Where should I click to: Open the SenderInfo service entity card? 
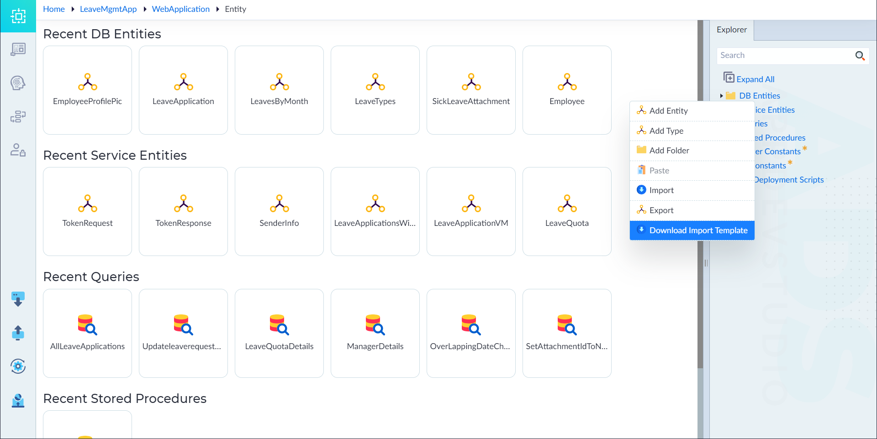point(279,211)
